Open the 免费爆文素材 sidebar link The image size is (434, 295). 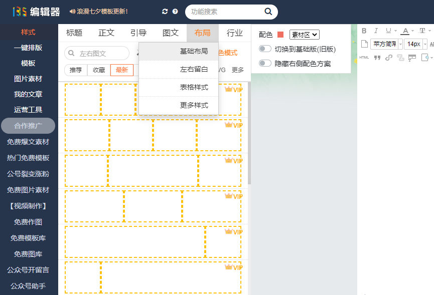click(28, 142)
